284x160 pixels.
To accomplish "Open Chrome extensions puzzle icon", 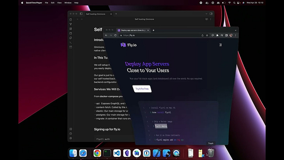I will coord(217,36).
